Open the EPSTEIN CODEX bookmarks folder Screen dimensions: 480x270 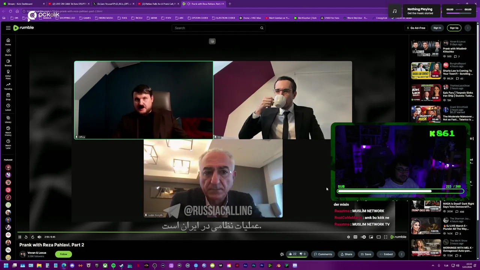197,18
